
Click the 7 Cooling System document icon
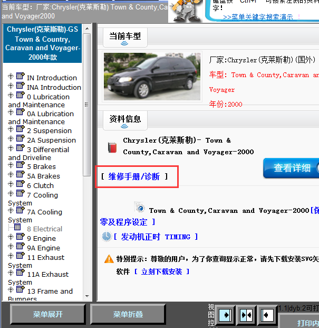[20, 193]
